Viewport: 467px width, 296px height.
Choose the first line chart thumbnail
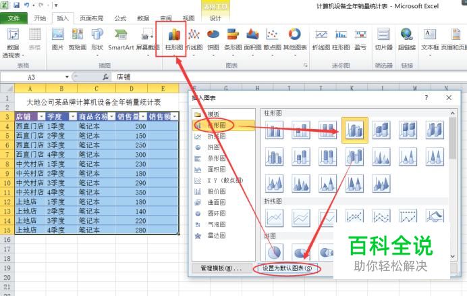274,218
